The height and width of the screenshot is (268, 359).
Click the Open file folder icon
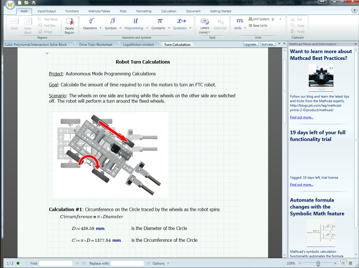[x=27, y=2]
